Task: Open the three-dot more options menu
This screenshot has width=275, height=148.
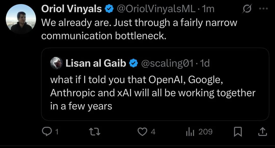Action: pyautogui.click(x=264, y=8)
